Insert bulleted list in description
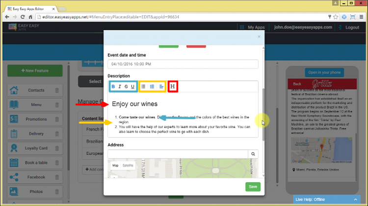 point(143,87)
